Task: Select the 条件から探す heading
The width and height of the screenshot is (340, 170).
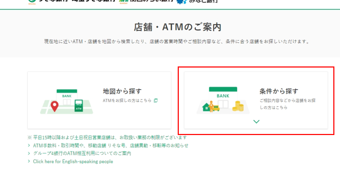Action: (x=279, y=91)
